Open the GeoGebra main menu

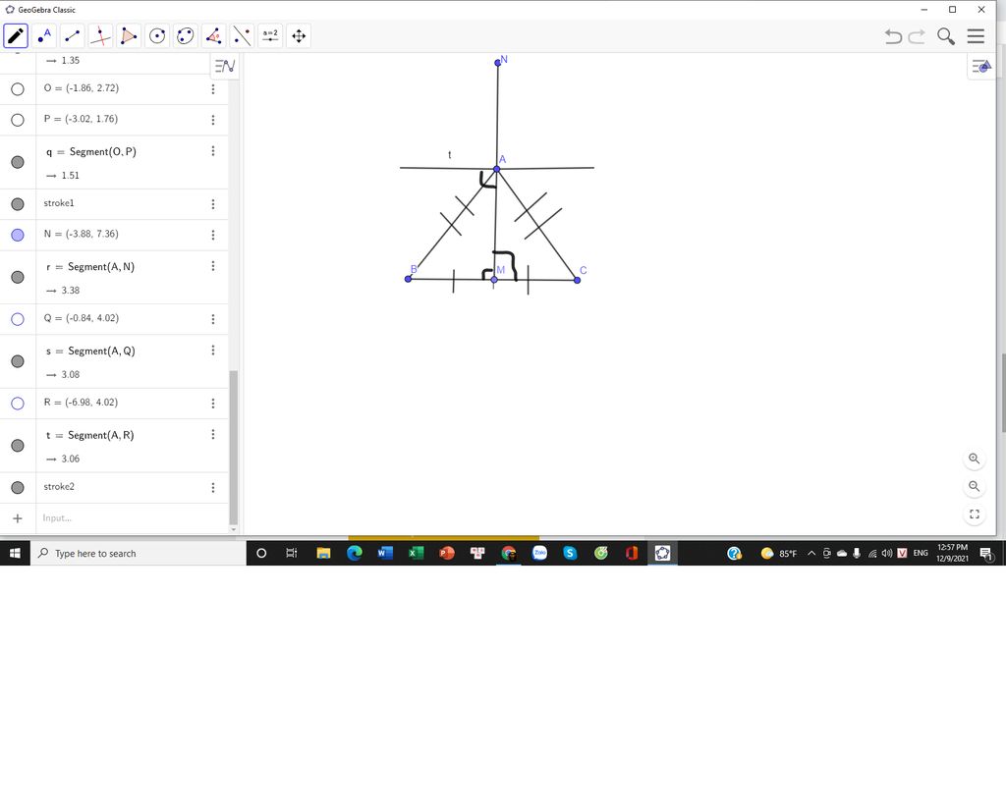pyautogui.click(x=976, y=36)
